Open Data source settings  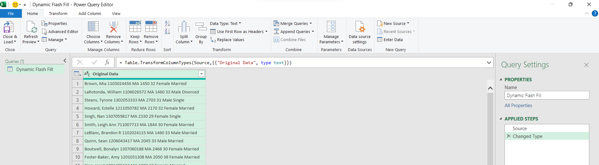360,32
